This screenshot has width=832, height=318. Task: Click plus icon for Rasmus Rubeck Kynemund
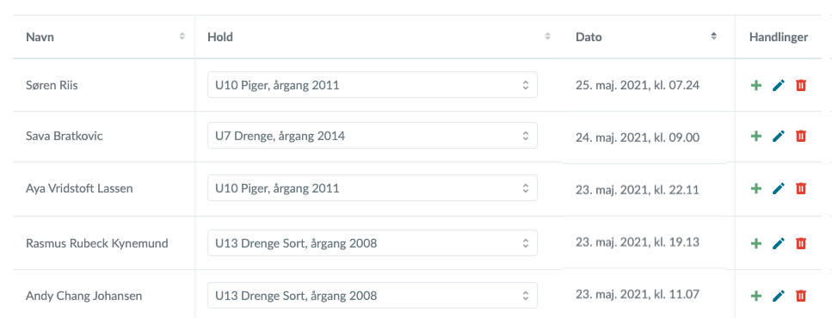(x=756, y=243)
